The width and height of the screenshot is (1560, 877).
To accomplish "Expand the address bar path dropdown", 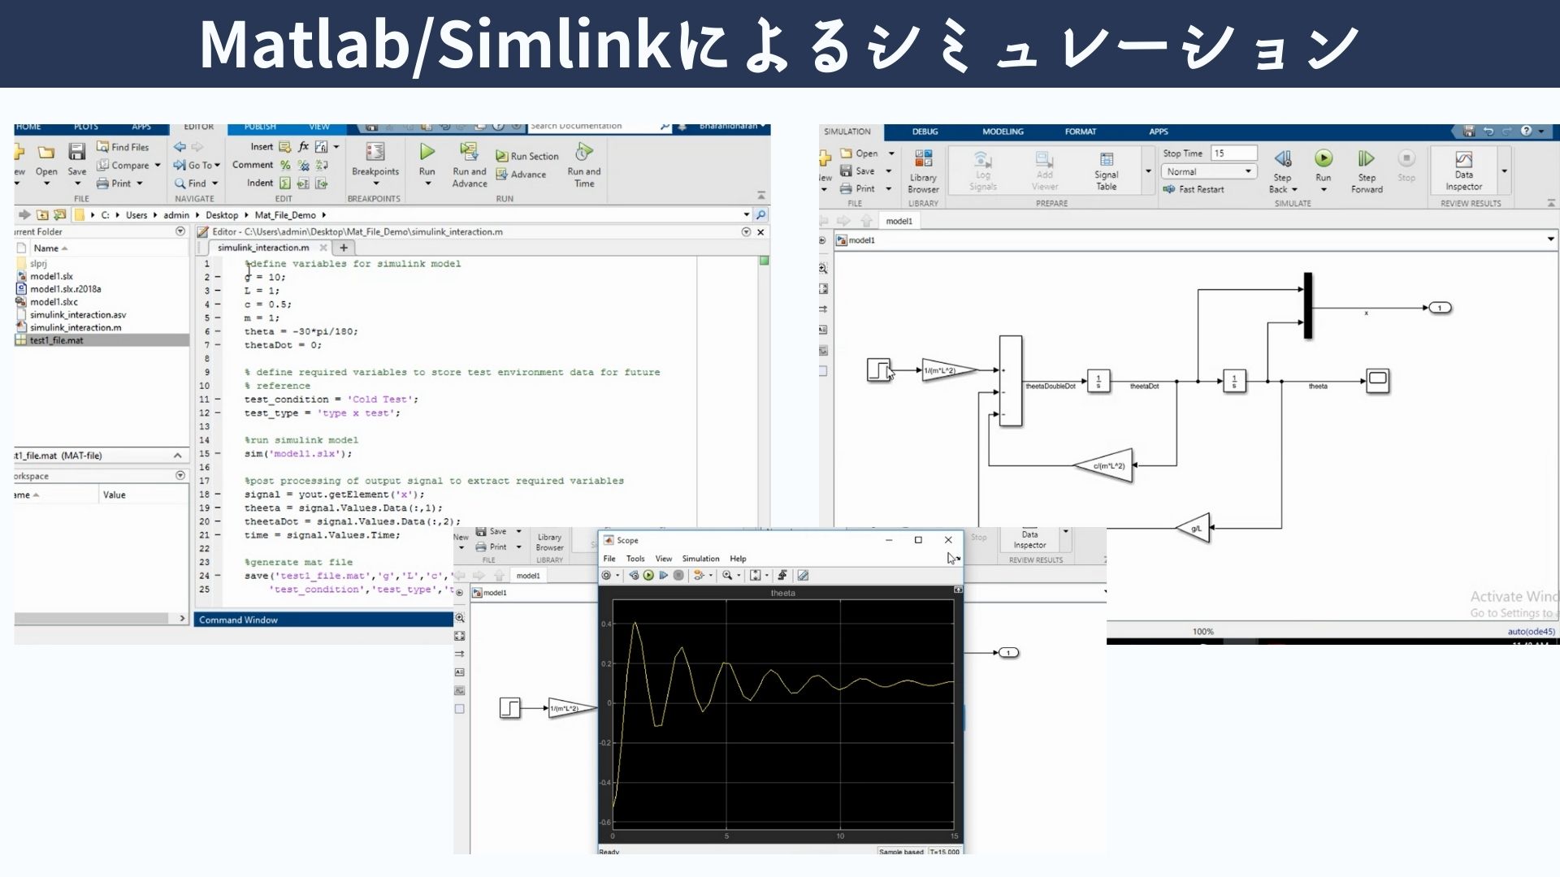I will [746, 215].
